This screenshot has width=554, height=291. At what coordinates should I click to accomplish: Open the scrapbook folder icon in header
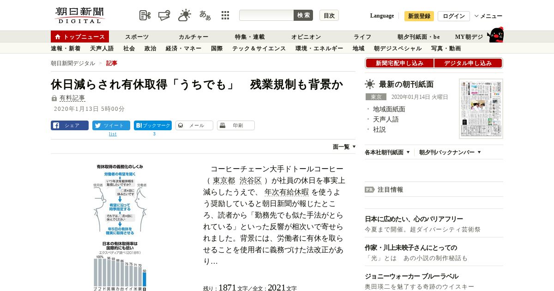164,15
